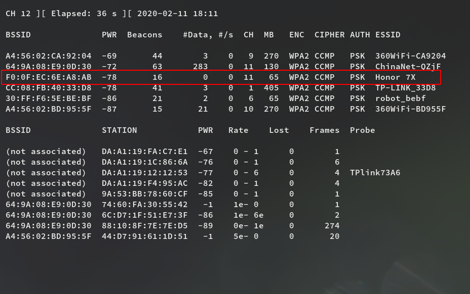Click the TP-LINK_33D8 network name
470x294 pixels.
pos(405,88)
